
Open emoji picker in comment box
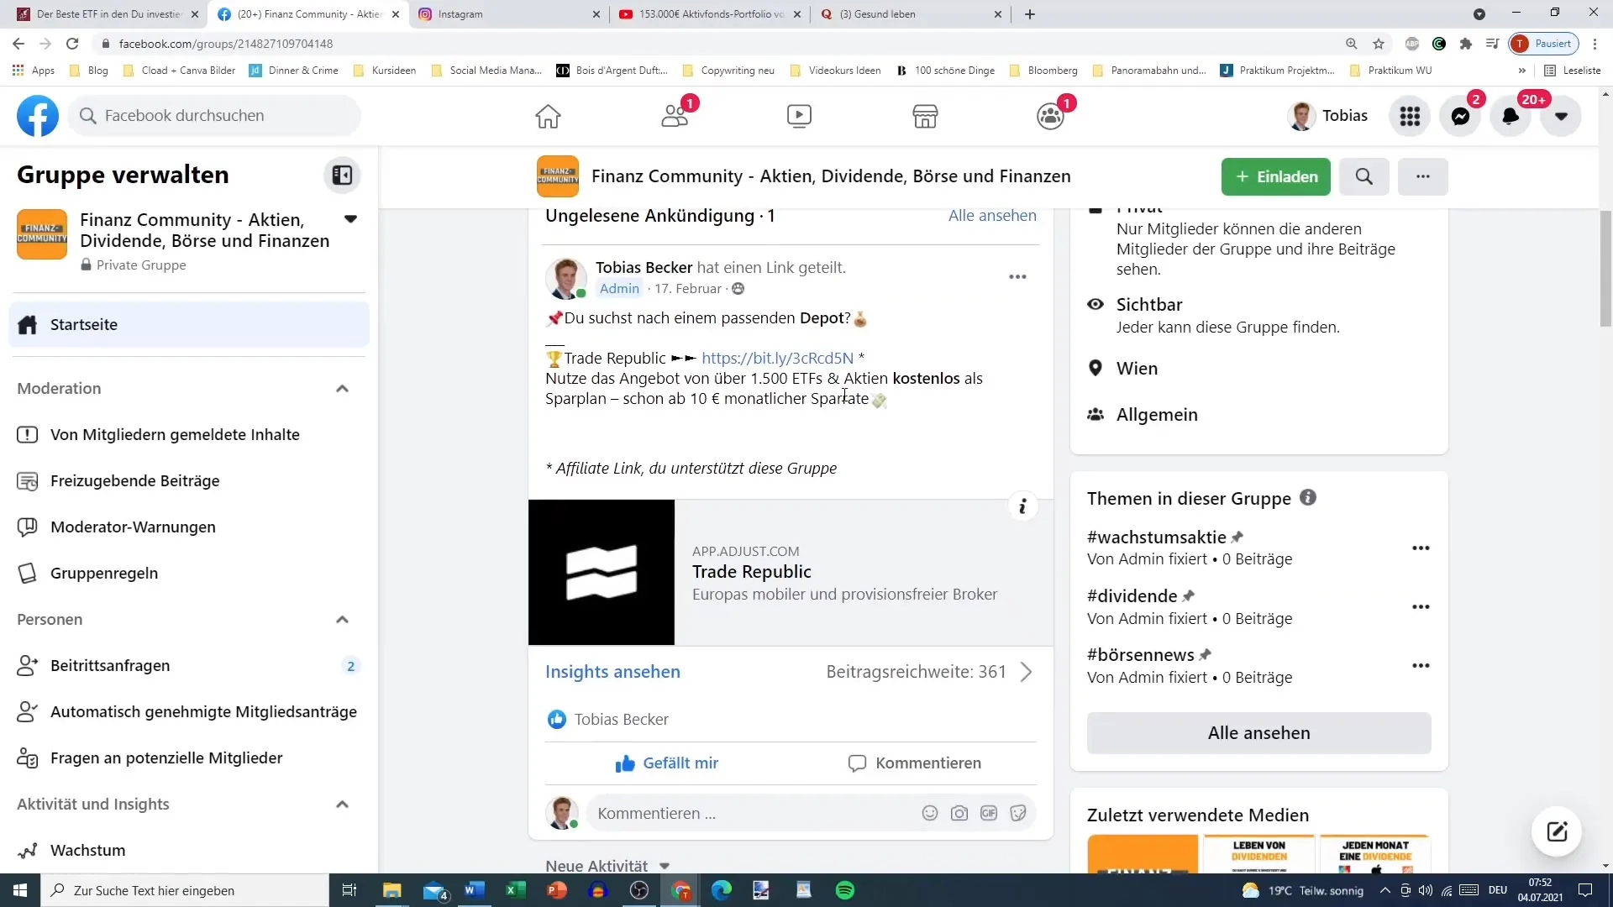tap(929, 813)
